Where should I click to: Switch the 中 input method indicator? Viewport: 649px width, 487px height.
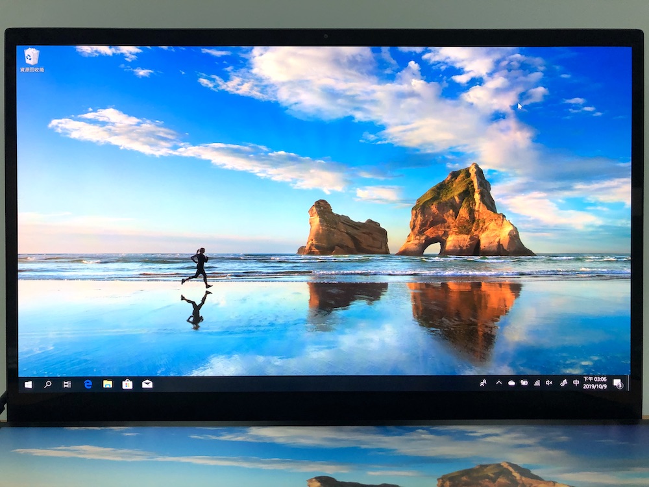[576, 382]
